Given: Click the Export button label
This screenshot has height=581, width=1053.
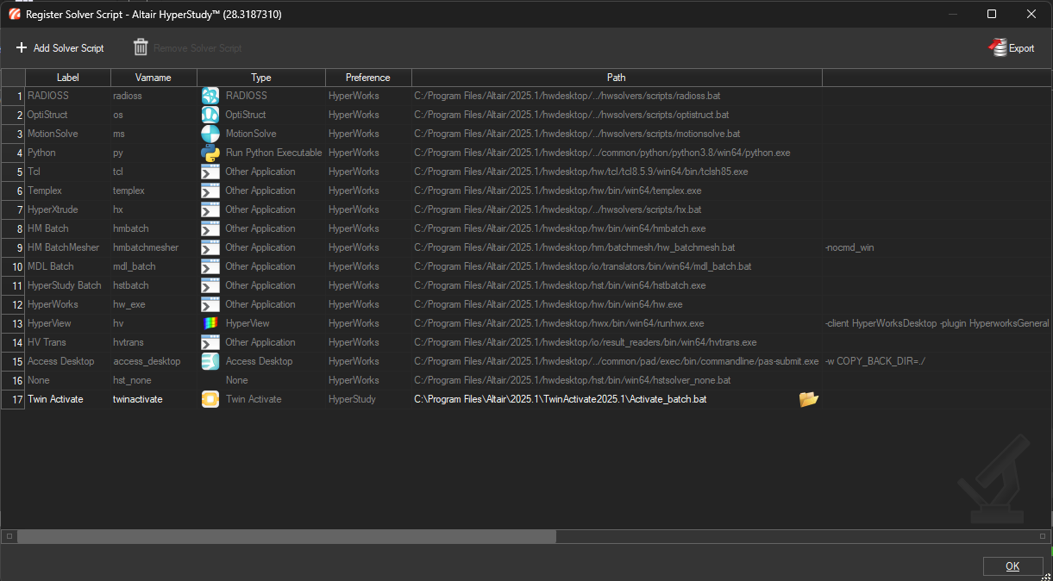Looking at the screenshot, I should coord(1021,48).
